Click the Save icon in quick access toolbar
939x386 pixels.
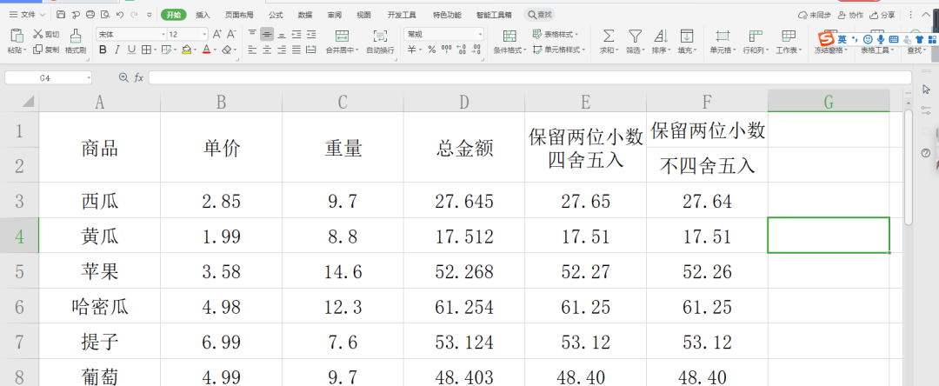60,15
